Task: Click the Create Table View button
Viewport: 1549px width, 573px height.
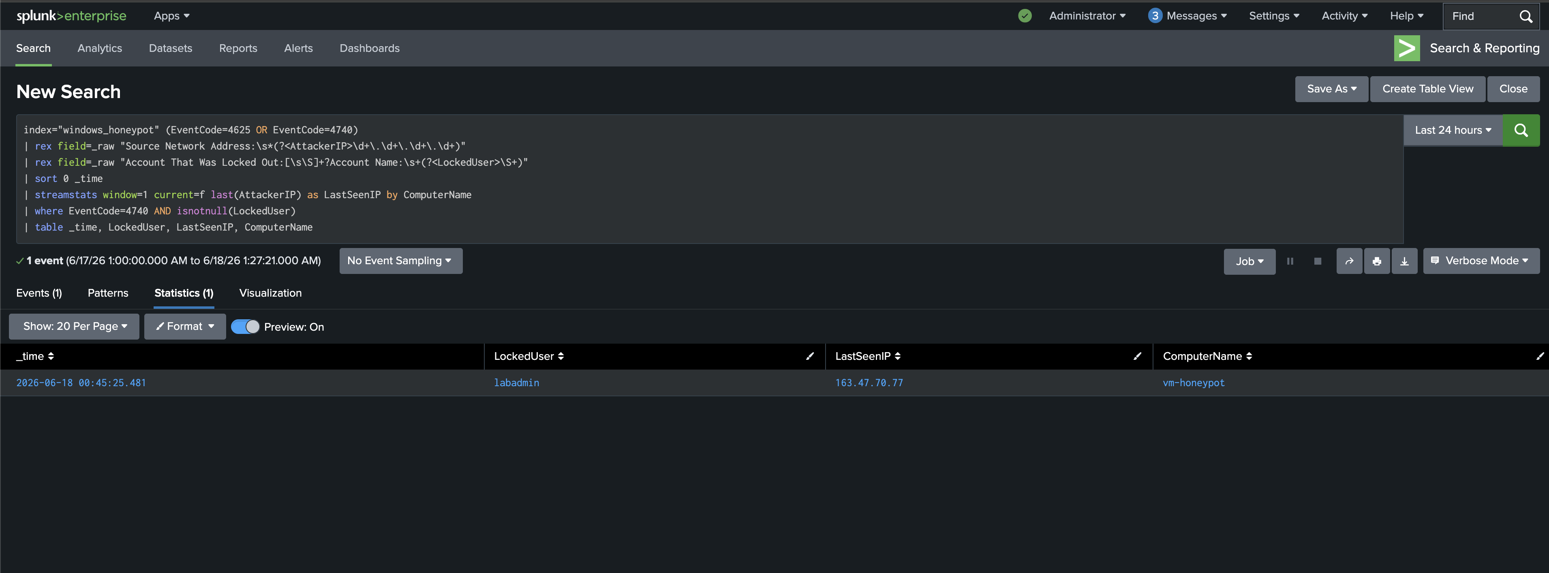Action: tap(1427, 89)
